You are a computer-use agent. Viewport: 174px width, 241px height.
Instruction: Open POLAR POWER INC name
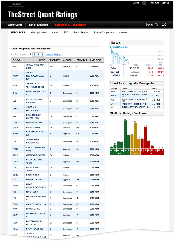[35, 229]
